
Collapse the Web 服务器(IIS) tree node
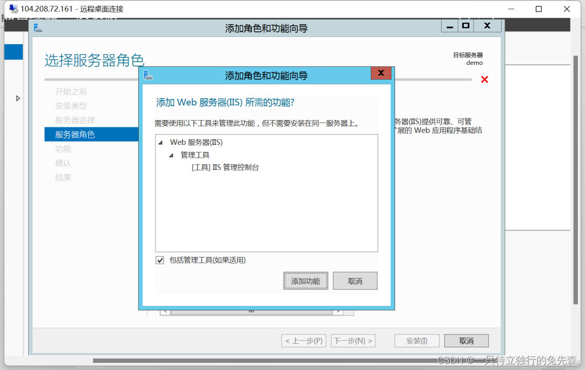[161, 143]
